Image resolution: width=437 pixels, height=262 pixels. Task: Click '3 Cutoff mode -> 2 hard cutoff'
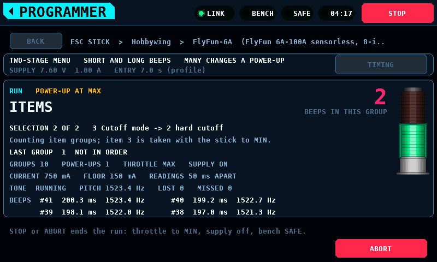158,128
